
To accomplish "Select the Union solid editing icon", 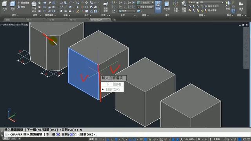I will [x=45, y=3].
